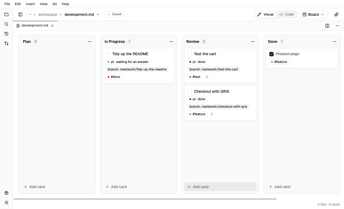Click the branch: markwork/tidy-up-the-readme label
Viewport: 344px width, 209px height.
point(137,69)
